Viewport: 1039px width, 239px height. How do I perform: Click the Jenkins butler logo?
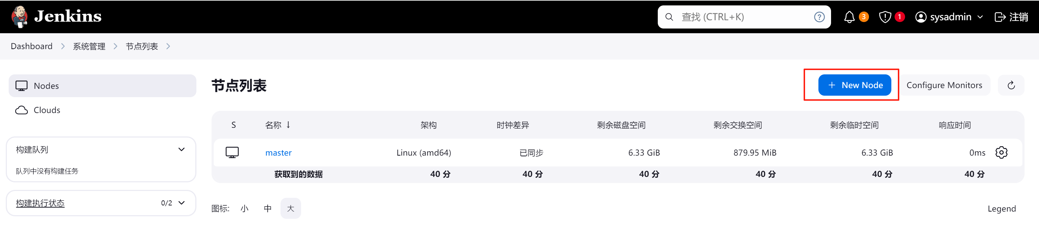(19, 17)
